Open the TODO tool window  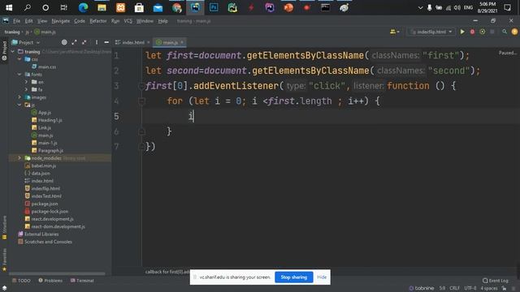click(x=21, y=281)
